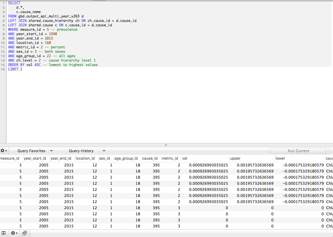Sort results by measure_id column header
Image resolution: width=333 pixels, height=237 pixels.
[10, 158]
